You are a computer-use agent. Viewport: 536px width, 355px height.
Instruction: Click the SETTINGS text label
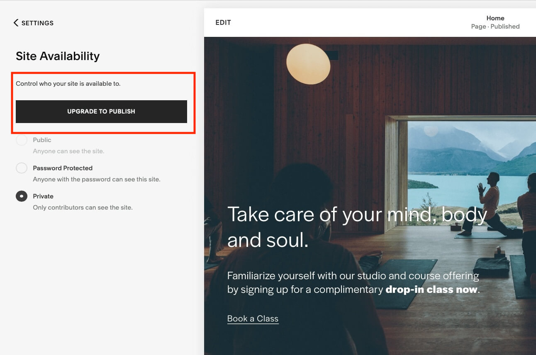coord(37,23)
